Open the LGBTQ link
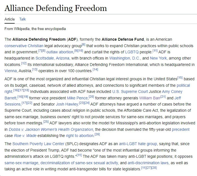 point(132,52)
